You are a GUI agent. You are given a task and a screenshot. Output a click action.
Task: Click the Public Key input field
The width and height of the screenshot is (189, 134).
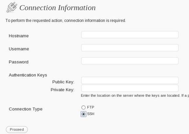click(130, 81)
